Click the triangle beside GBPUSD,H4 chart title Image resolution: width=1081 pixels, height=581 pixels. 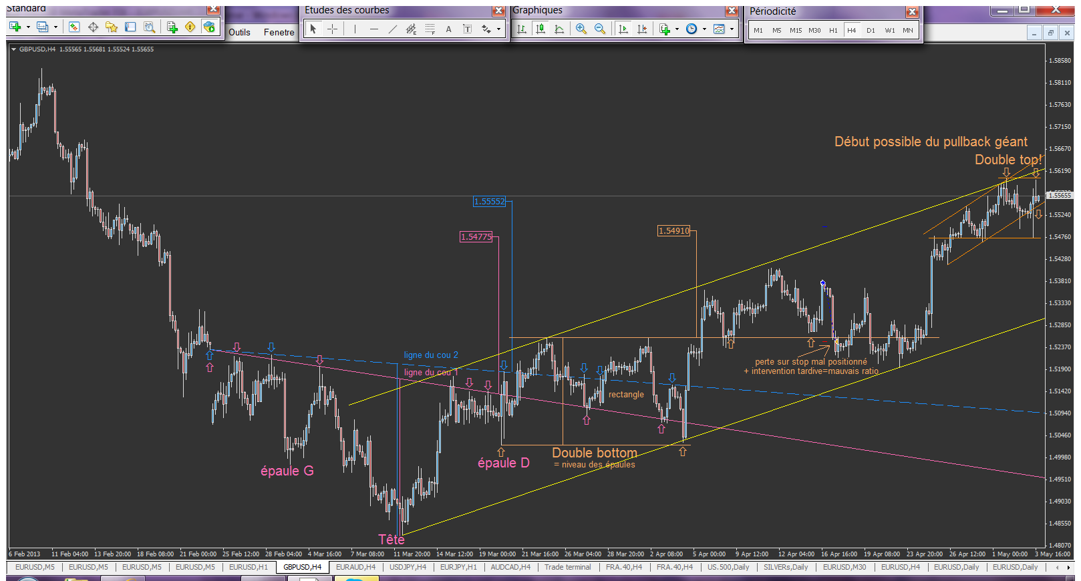point(13,49)
